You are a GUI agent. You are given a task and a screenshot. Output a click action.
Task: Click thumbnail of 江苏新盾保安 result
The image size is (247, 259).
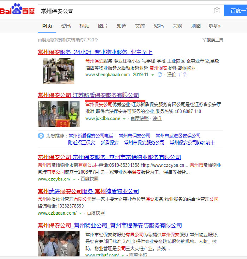59,114
